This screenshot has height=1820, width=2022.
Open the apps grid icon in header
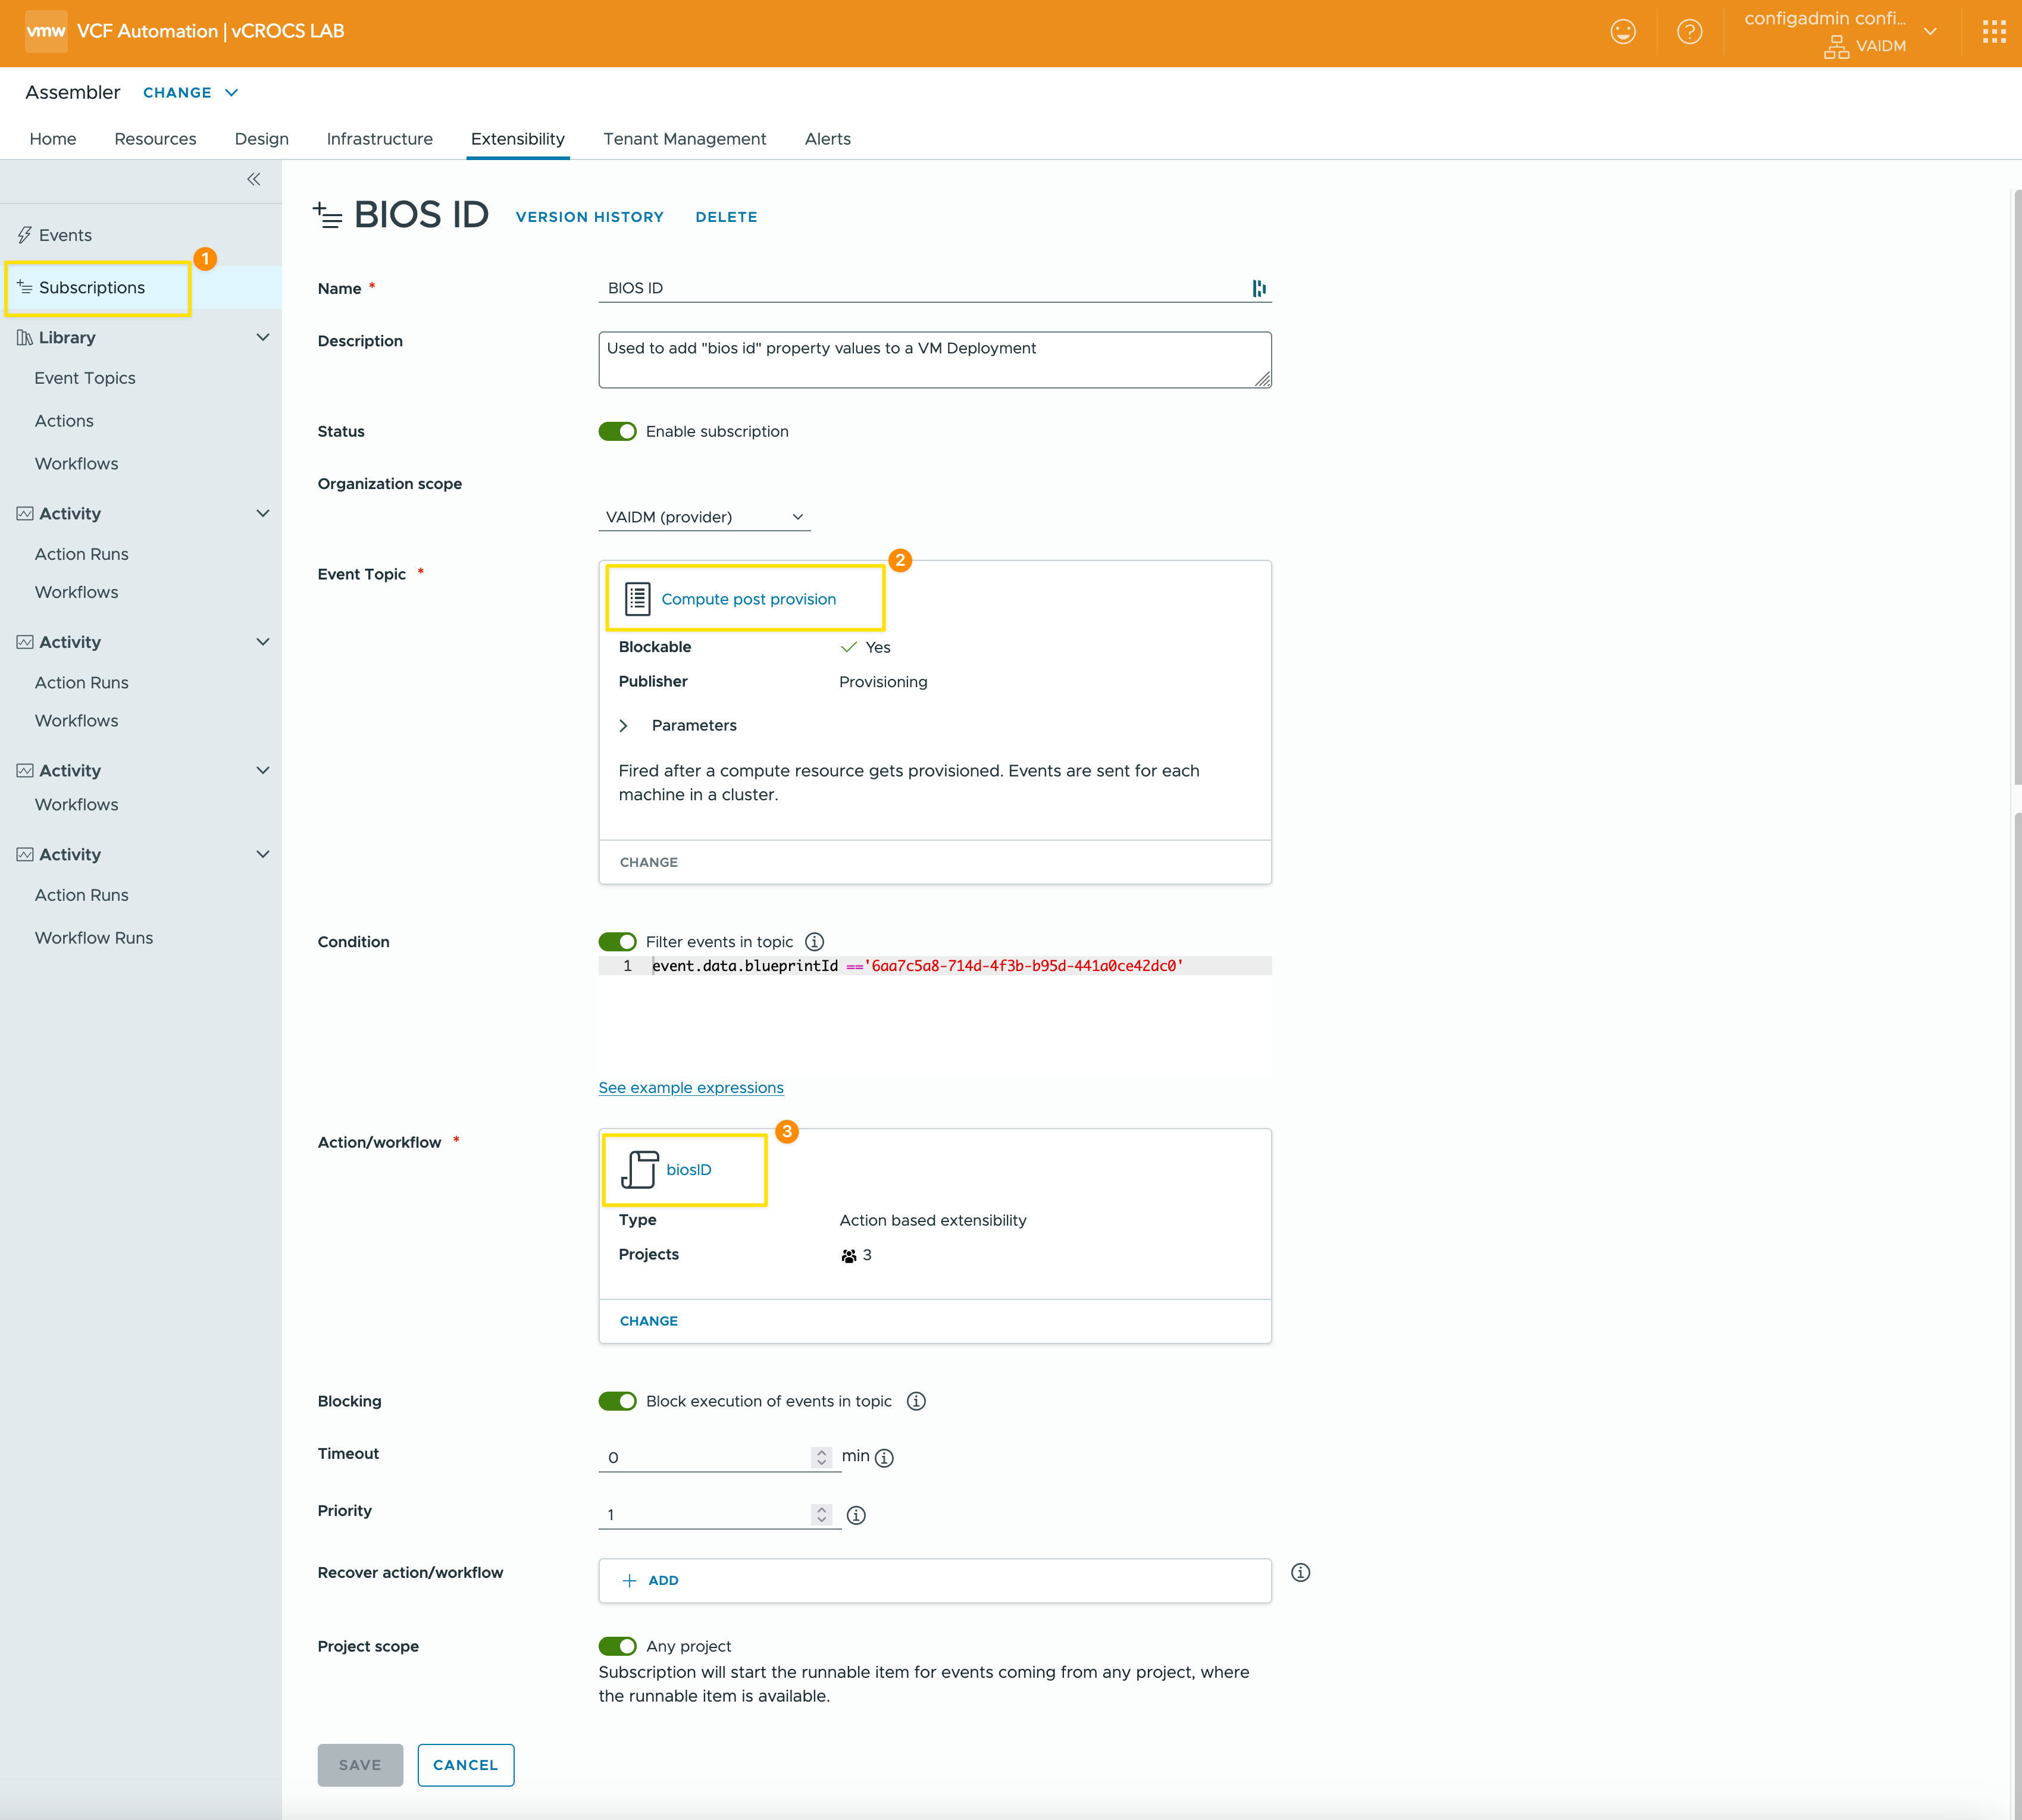point(1993,32)
